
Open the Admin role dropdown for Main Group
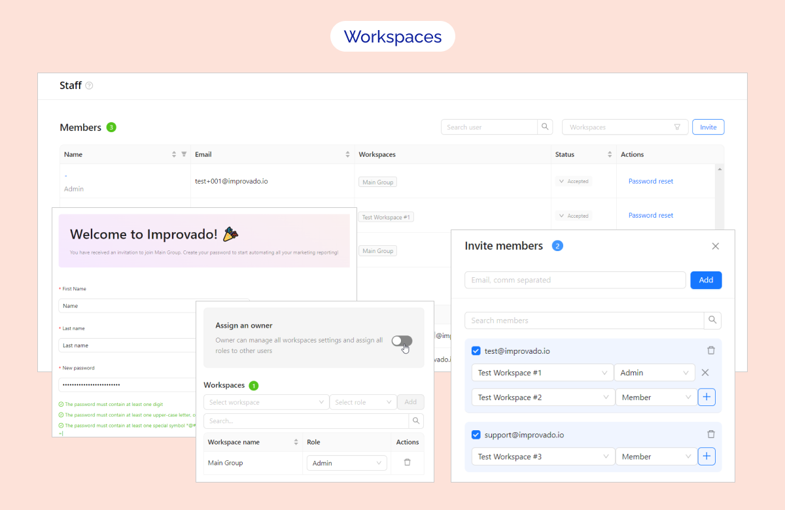point(347,463)
